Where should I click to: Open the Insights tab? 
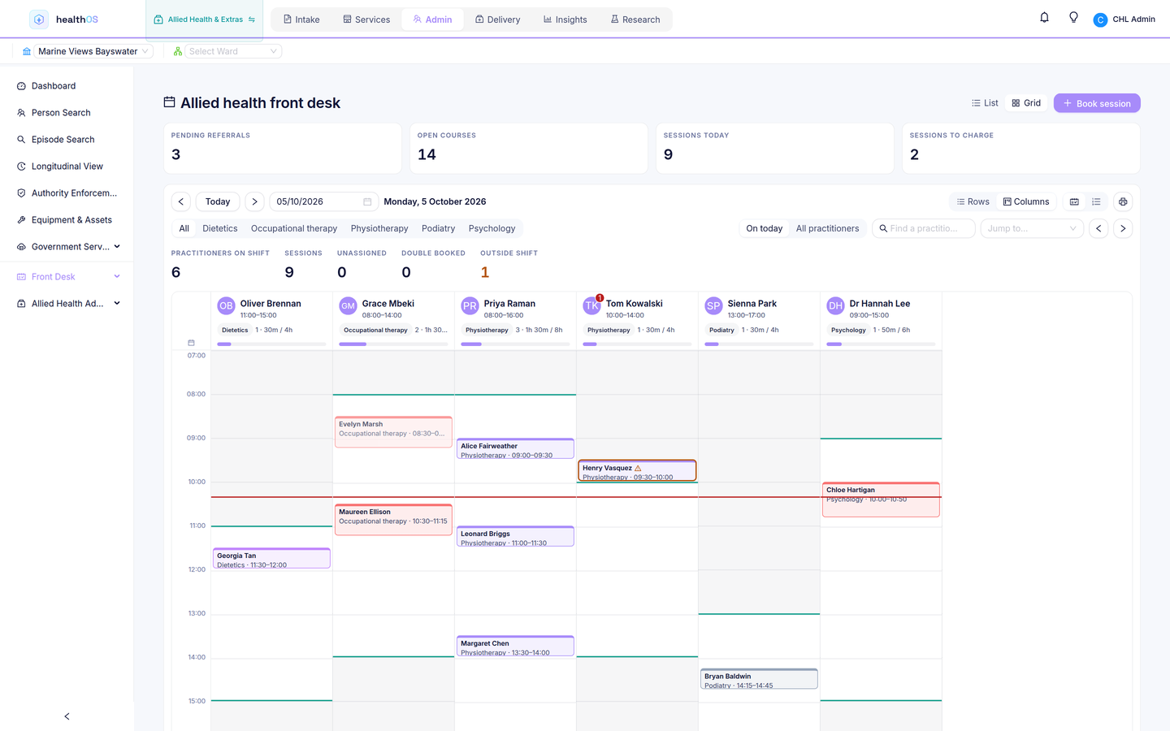565,19
